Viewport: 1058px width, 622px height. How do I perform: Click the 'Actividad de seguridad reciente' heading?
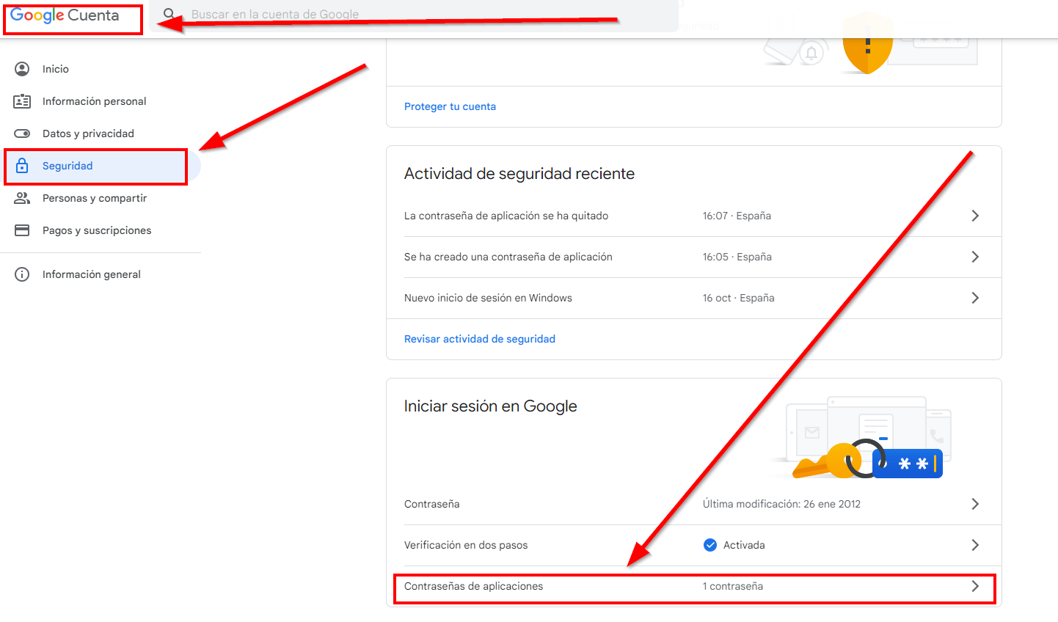[x=519, y=174]
